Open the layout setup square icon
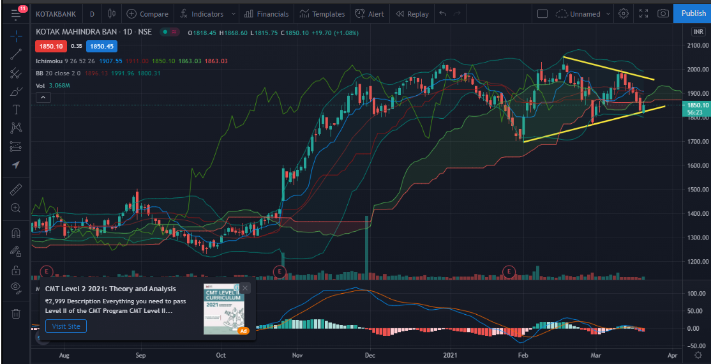Viewport: 711px width, 364px height. (543, 13)
